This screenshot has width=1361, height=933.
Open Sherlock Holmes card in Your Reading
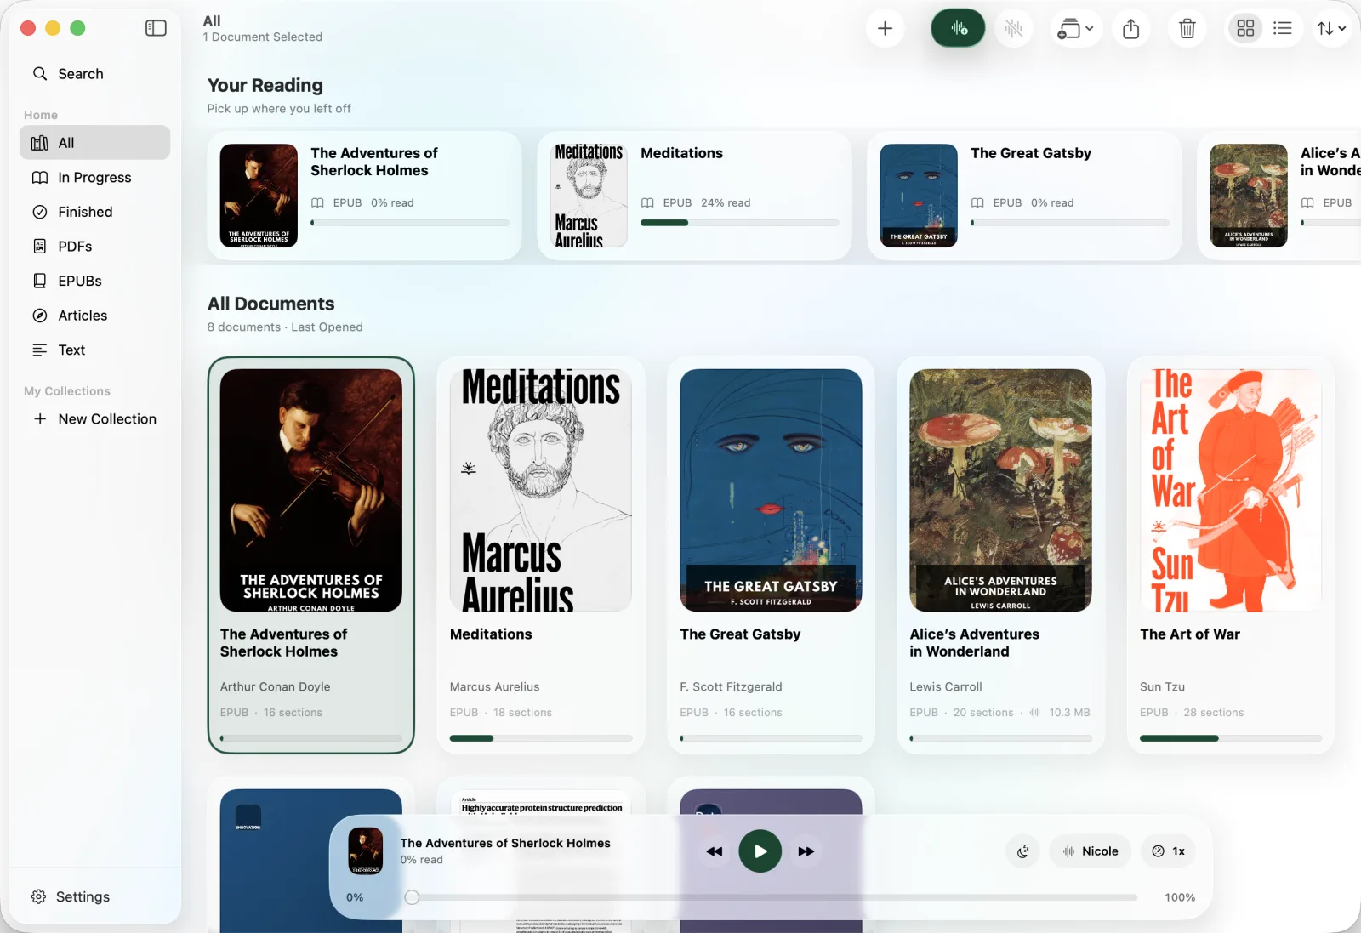coord(364,196)
